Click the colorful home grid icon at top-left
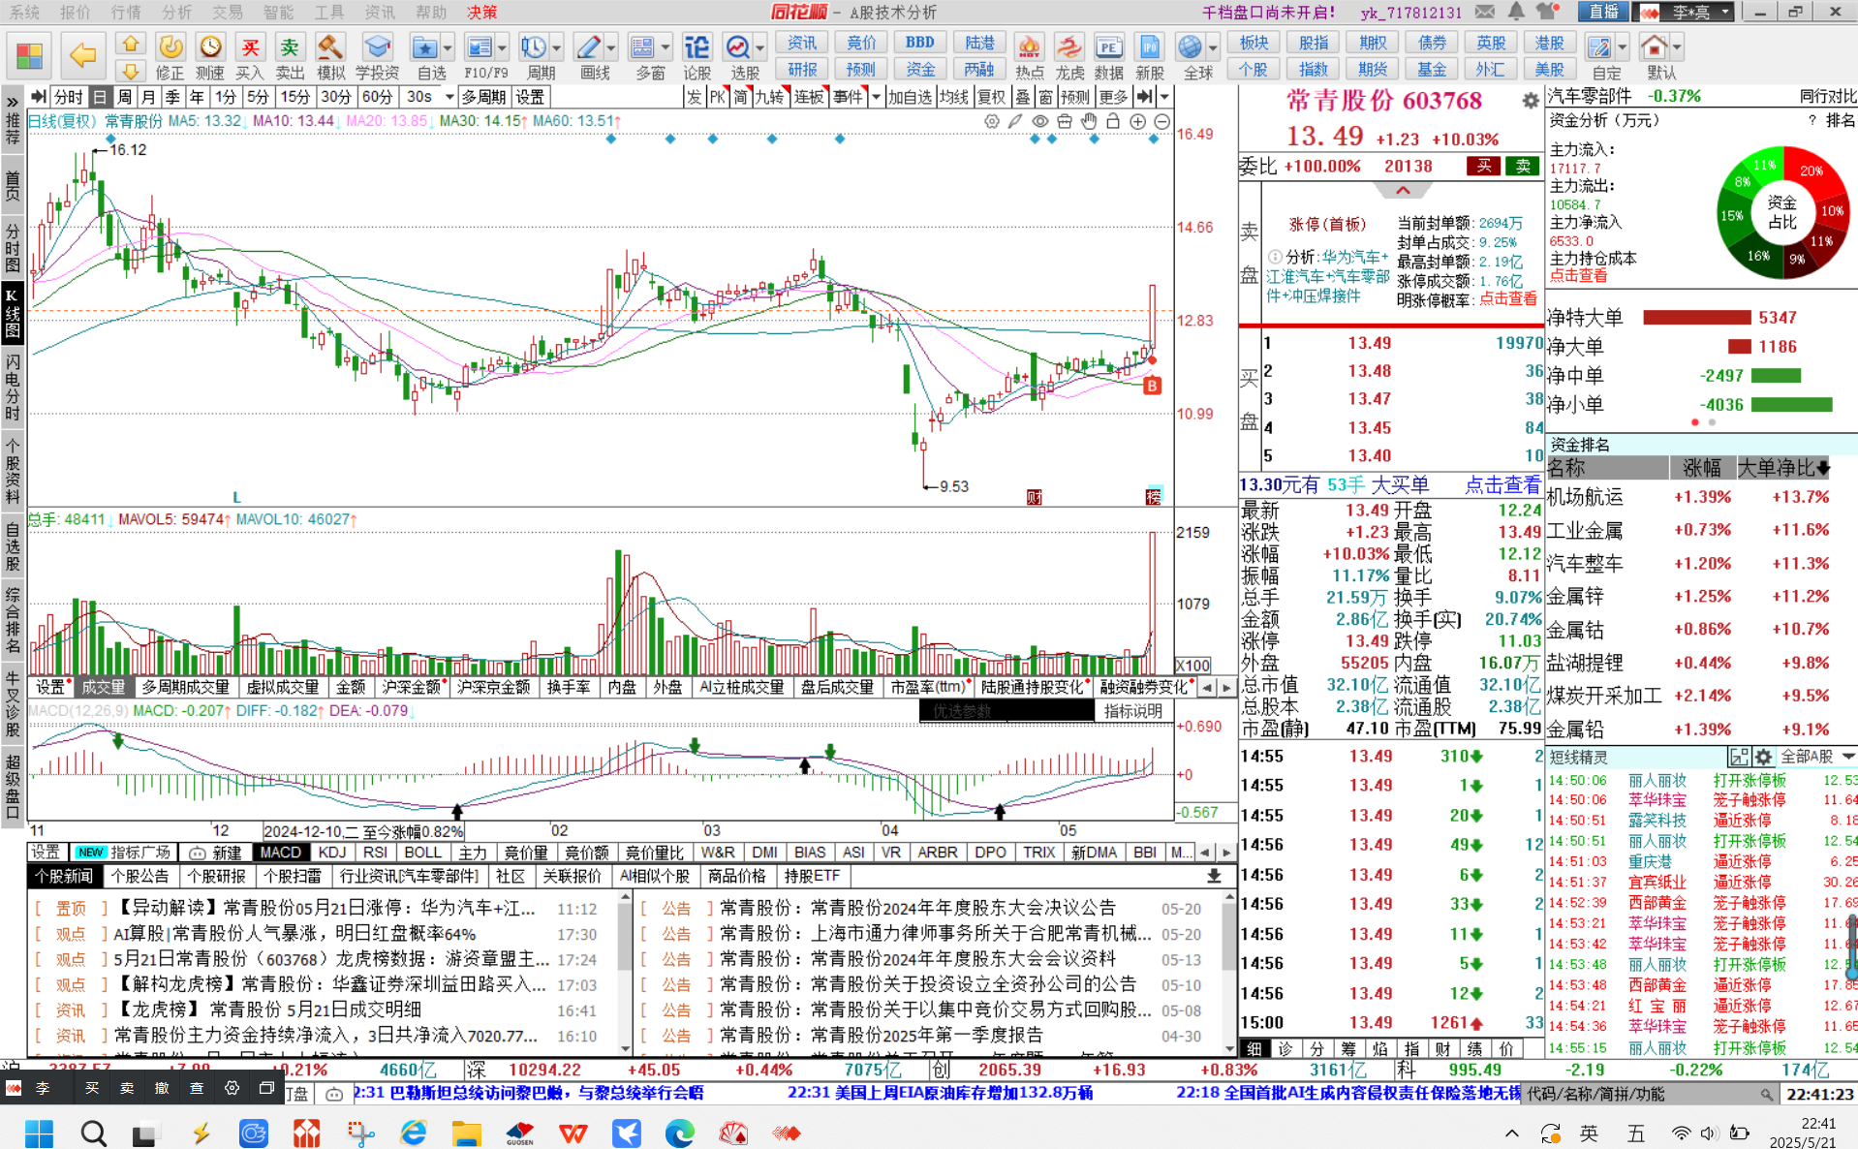1858x1149 pixels. coord(29,55)
